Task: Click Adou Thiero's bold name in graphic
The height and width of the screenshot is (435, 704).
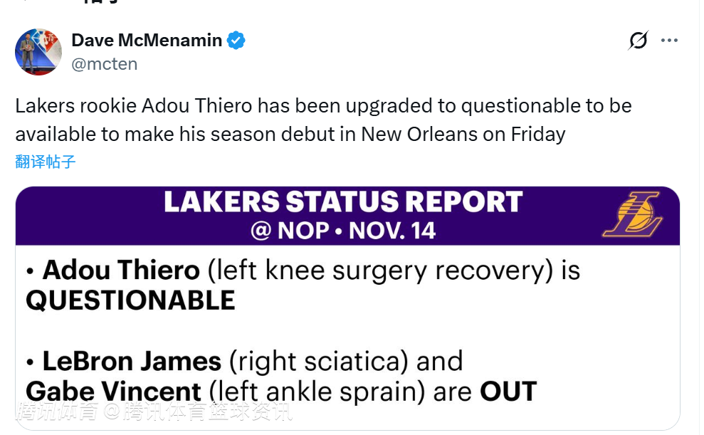Action: pyautogui.click(x=121, y=271)
